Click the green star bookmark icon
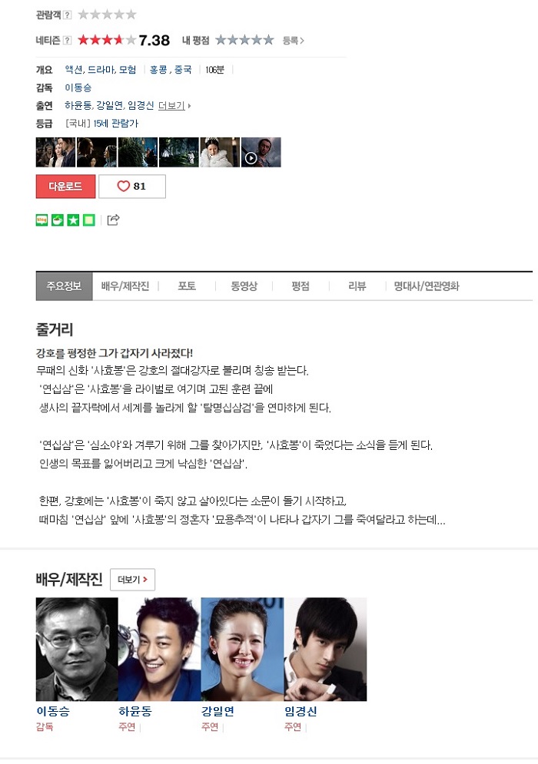This screenshot has height=764, width=538. click(73, 220)
